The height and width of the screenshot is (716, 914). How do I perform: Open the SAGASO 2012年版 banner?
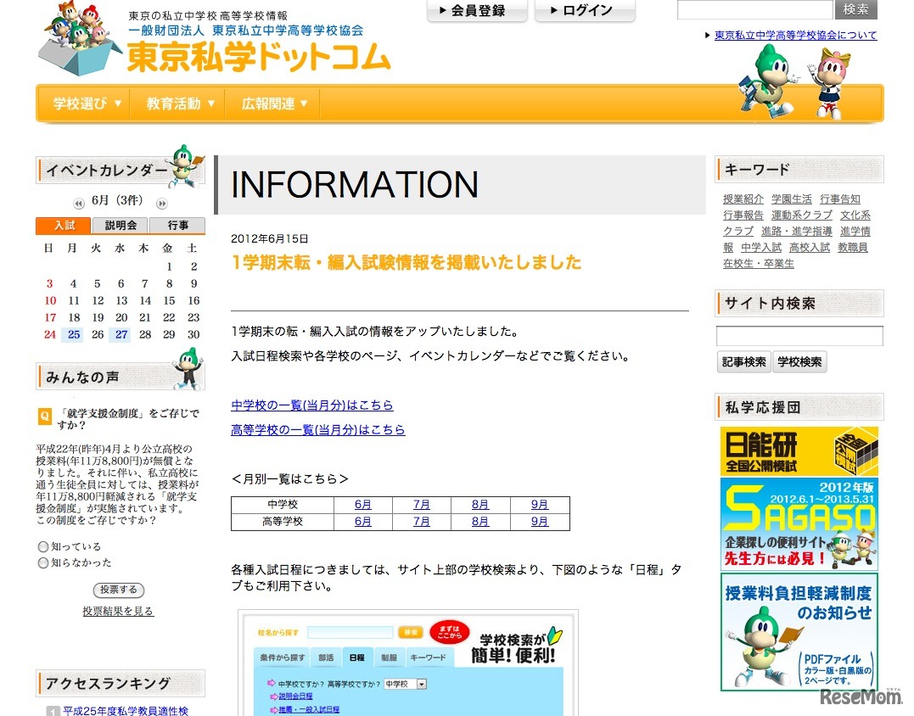pos(799,523)
